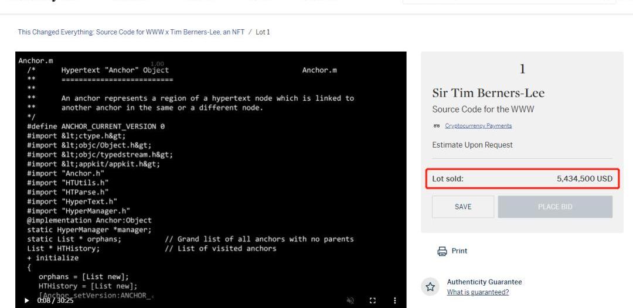
Task: Click the PLACE BID button
Action: point(554,207)
